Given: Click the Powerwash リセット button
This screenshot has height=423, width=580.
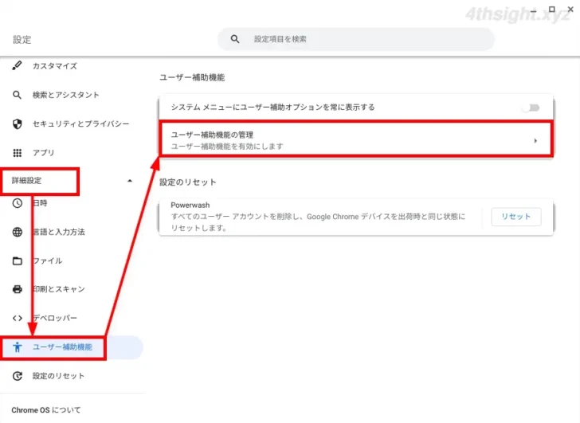Looking at the screenshot, I should pyautogui.click(x=516, y=217).
